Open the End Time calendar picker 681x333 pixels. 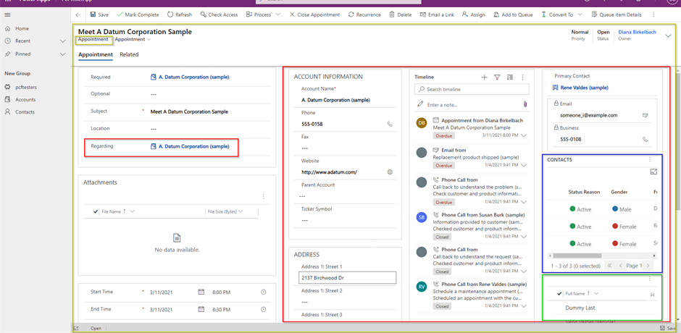pos(201,310)
